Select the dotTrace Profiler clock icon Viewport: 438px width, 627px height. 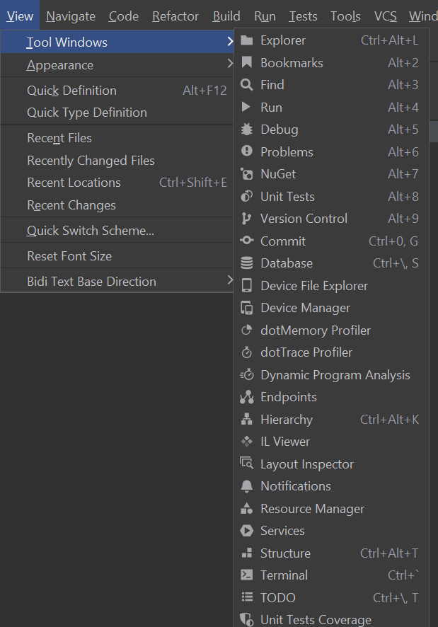(248, 352)
